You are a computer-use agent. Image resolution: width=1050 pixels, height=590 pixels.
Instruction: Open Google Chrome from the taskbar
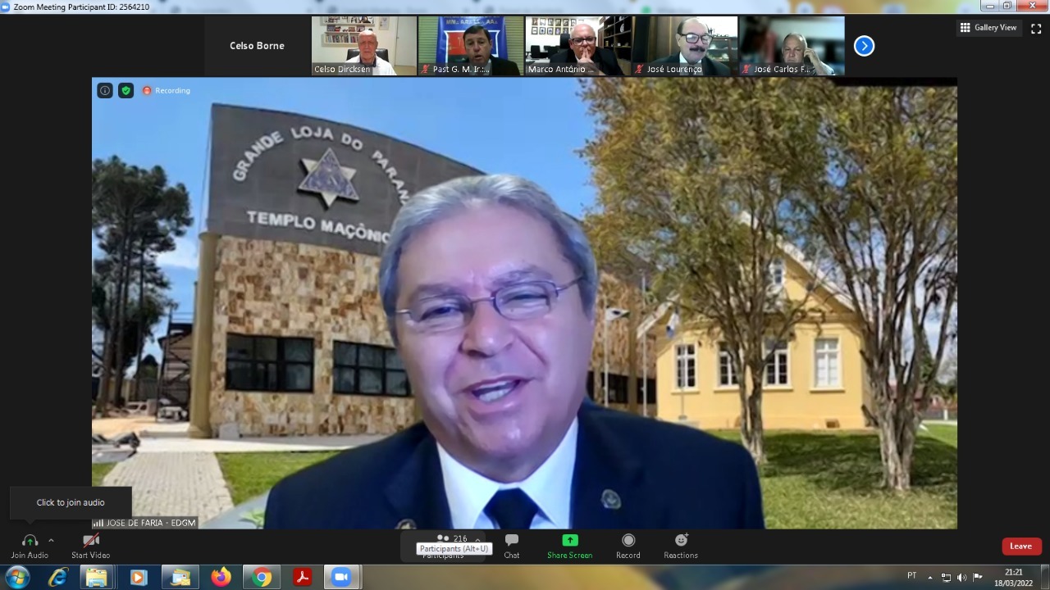(x=262, y=578)
